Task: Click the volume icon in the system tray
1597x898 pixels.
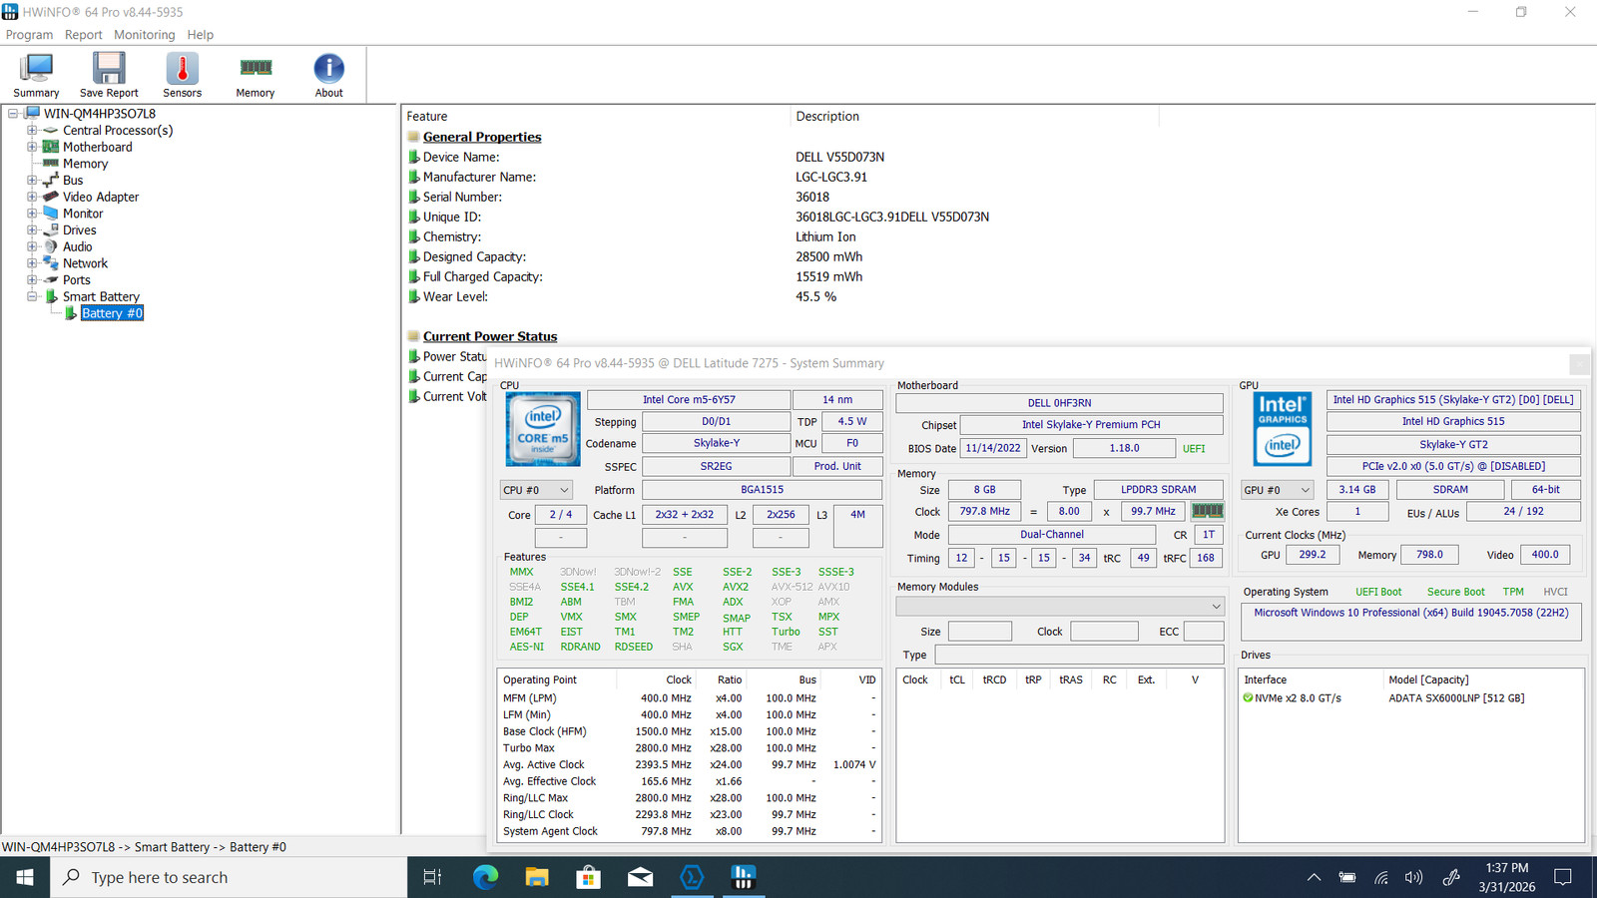Action: pos(1413,878)
